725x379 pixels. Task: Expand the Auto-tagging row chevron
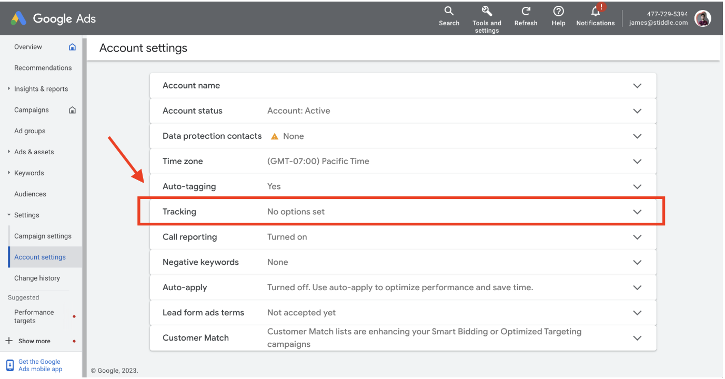pyautogui.click(x=637, y=187)
